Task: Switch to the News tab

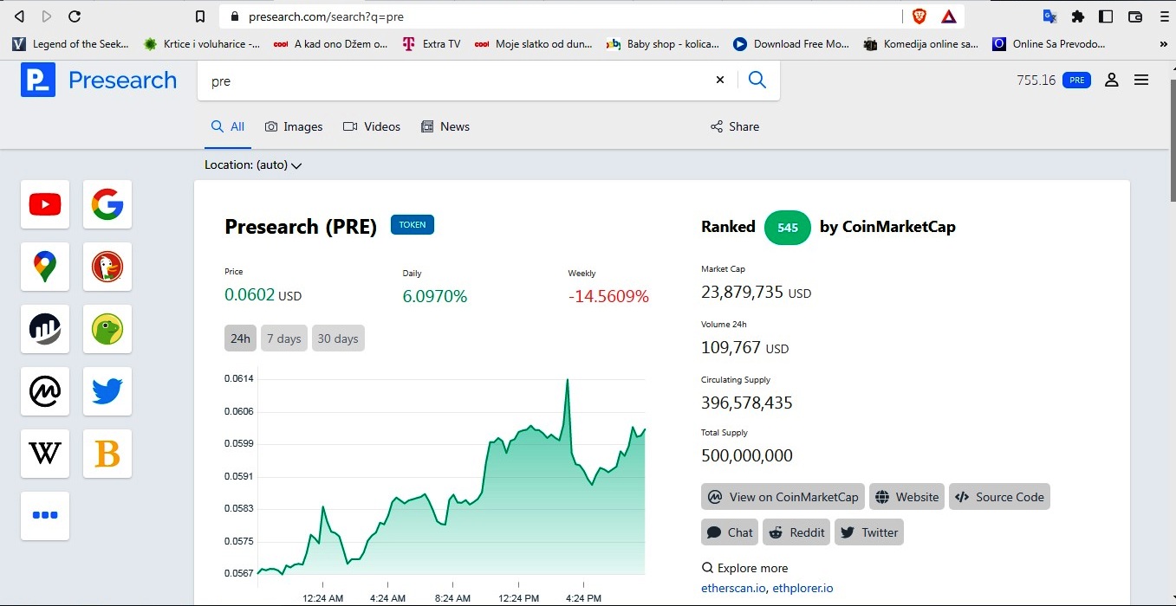Action: 445,126
